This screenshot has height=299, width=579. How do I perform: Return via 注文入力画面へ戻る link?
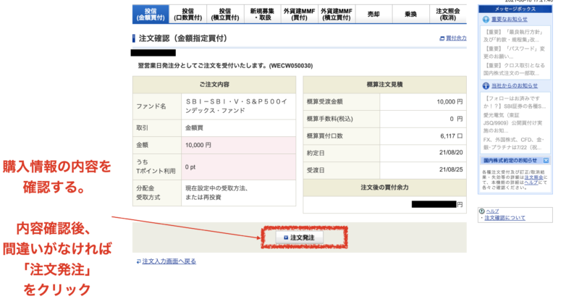click(x=169, y=261)
